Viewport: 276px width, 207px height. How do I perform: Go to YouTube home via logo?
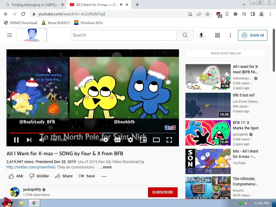[32, 35]
